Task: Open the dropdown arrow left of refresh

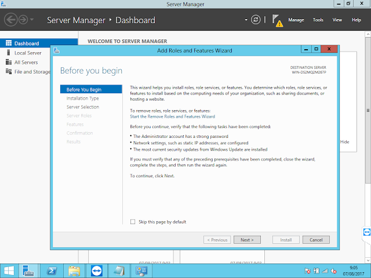Action: [246, 20]
